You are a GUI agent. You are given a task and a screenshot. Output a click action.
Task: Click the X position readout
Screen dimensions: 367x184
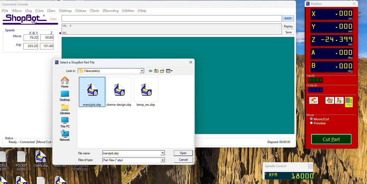tap(332, 14)
